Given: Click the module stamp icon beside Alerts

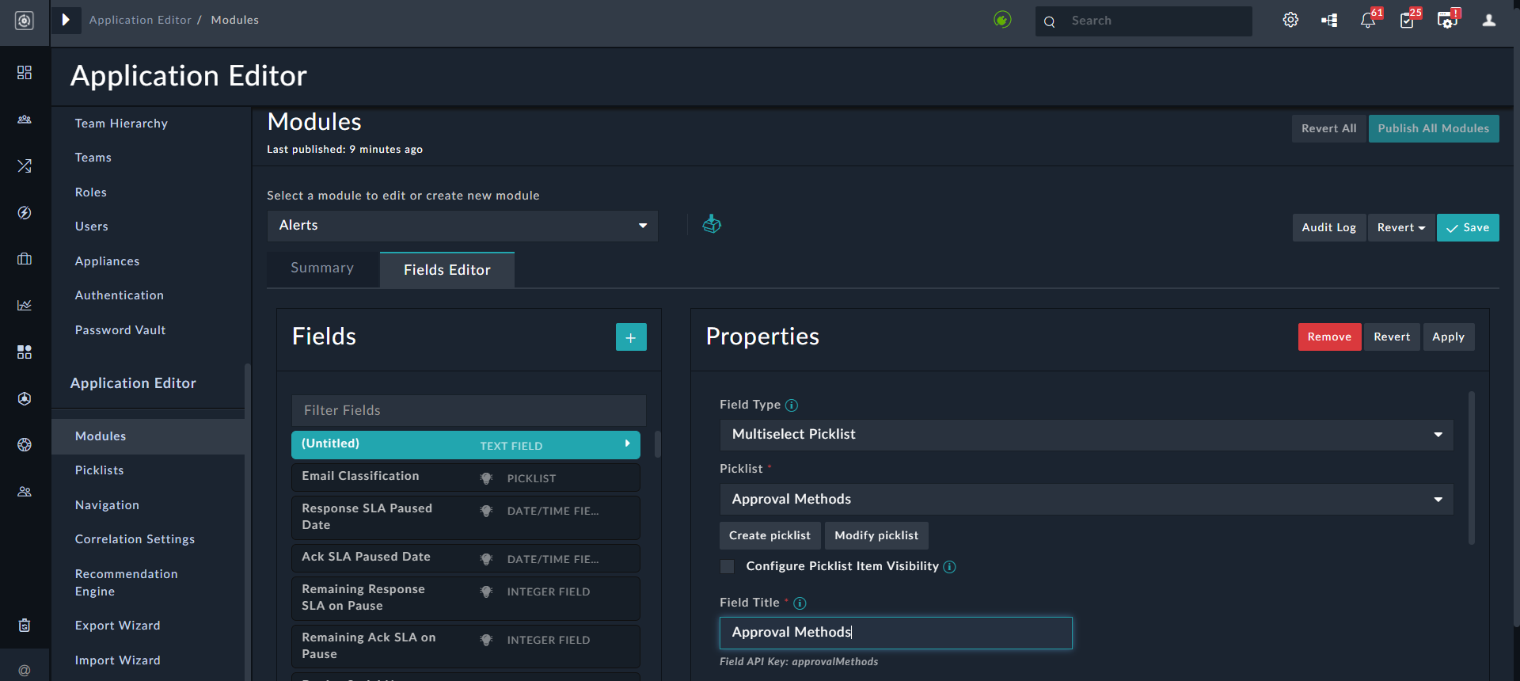Looking at the screenshot, I should (712, 224).
